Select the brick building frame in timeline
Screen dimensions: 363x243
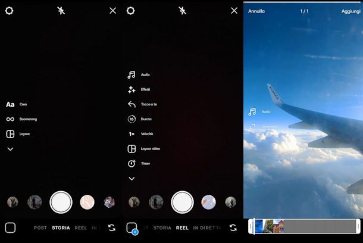(x=278, y=226)
